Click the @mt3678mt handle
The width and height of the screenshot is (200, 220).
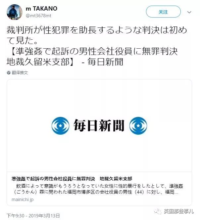click(x=38, y=16)
